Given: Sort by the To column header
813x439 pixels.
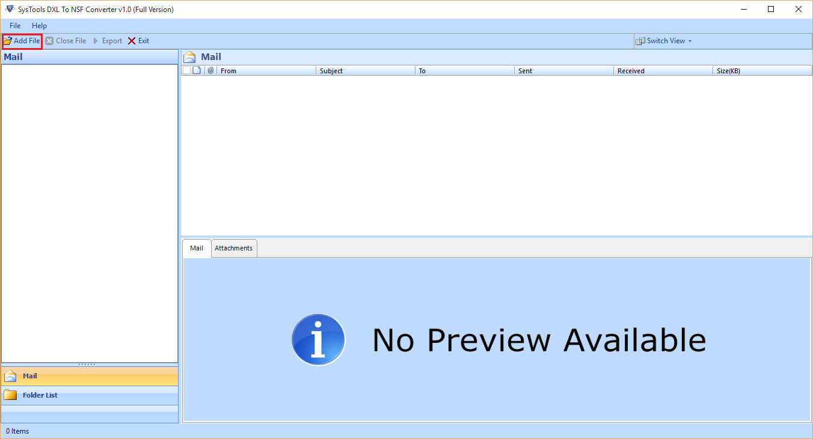Looking at the screenshot, I should click(x=465, y=71).
